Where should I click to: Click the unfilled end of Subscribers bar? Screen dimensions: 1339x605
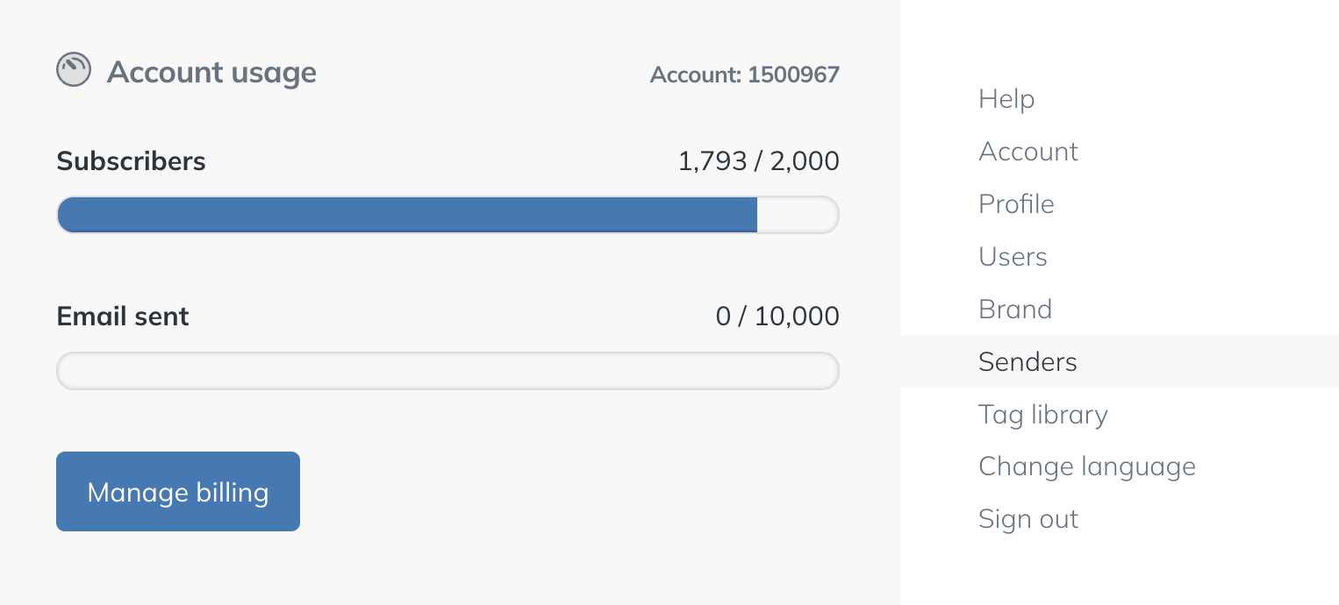tap(797, 215)
